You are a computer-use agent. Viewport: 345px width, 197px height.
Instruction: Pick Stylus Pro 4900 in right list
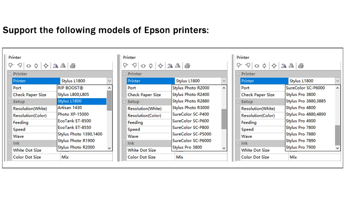click(x=310, y=121)
